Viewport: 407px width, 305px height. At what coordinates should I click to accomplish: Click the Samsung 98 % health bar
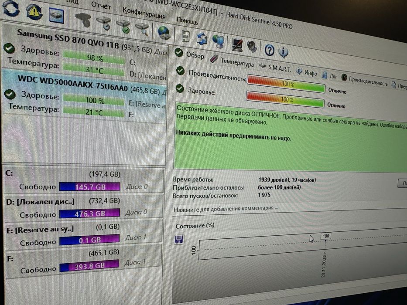point(94,58)
